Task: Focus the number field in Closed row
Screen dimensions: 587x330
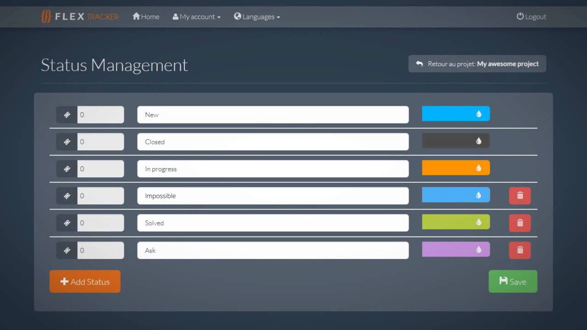Action: [x=100, y=142]
